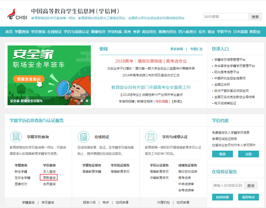Enter the 请输入在线验证码 verification field
This screenshot has height=208, width=266.
[x=228, y=185]
